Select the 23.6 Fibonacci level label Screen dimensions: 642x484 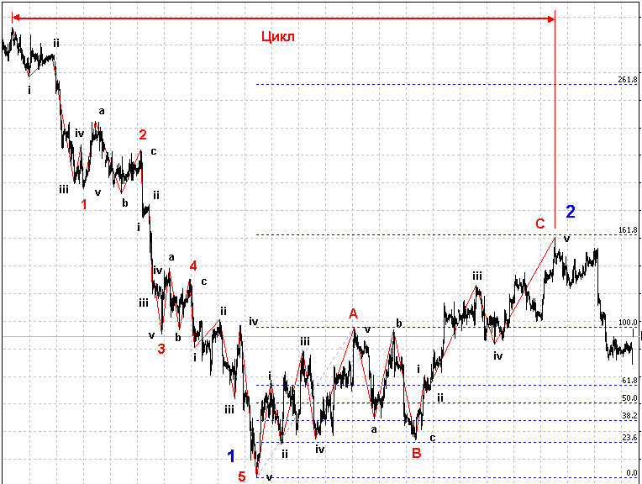point(629,438)
